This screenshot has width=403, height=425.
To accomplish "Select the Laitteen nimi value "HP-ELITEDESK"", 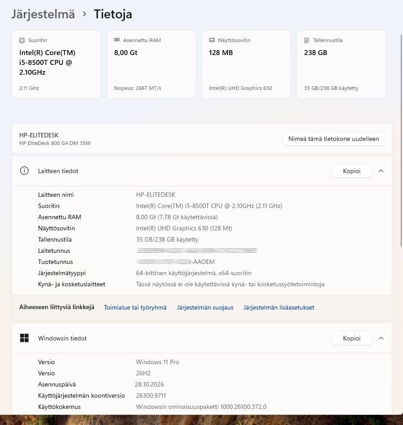I will [155, 195].
